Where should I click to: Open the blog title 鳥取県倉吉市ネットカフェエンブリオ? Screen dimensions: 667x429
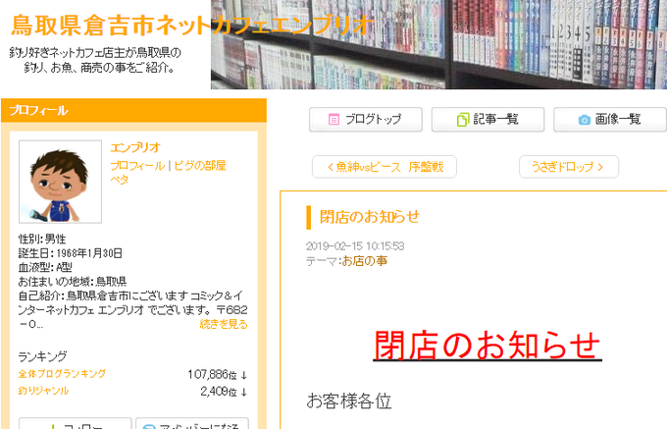click(192, 25)
